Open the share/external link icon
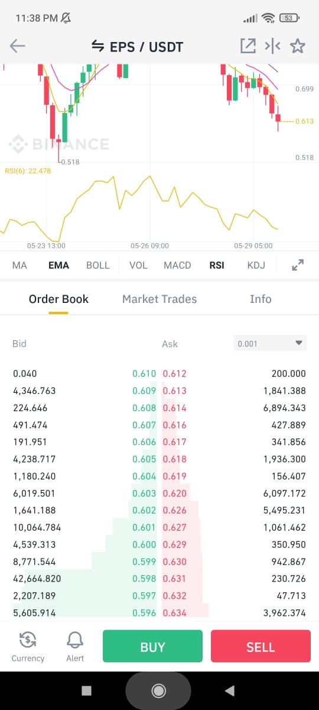The image size is (319, 710). coord(247,46)
